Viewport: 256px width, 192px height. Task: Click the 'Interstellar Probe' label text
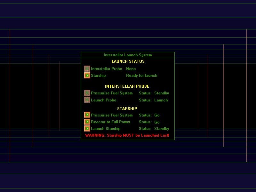point(107,69)
